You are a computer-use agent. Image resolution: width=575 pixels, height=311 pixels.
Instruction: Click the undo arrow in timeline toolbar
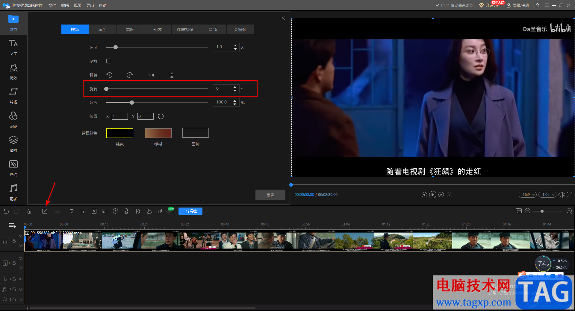[x=6, y=211]
